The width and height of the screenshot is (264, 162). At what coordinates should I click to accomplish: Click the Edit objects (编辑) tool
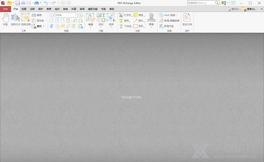(x=91, y=20)
